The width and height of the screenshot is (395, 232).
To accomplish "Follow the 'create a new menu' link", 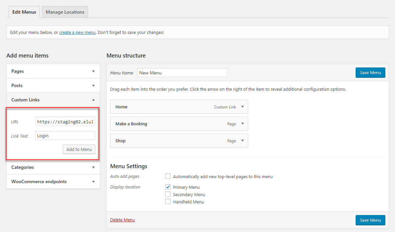I will click(x=77, y=32).
